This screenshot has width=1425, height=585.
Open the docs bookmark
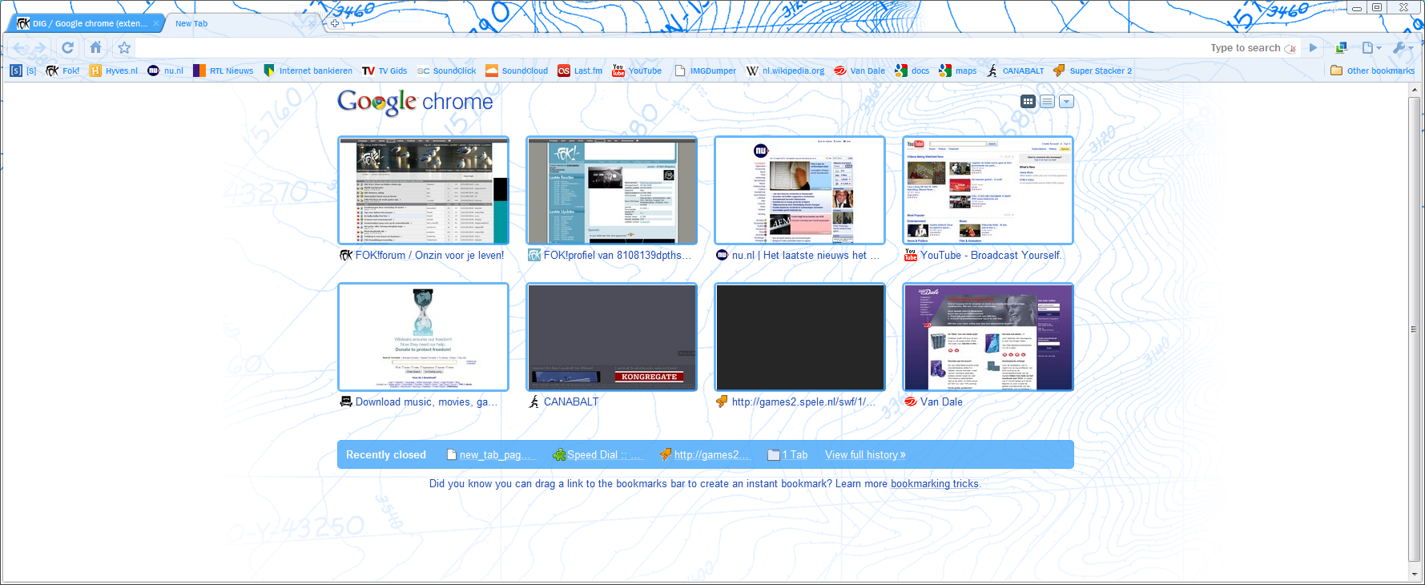coord(912,71)
